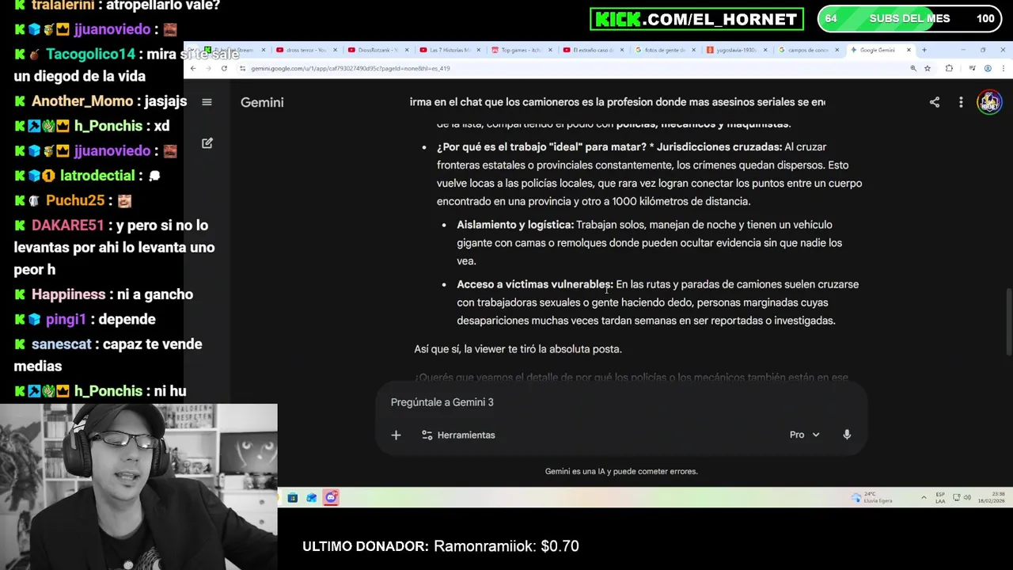Click chat username DAKARE51
Image resolution: width=1013 pixels, height=570 pixels.
pos(67,226)
